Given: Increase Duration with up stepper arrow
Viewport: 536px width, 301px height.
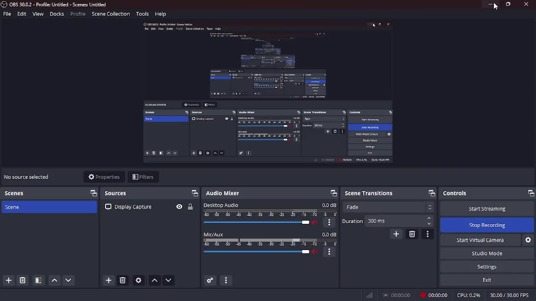Looking at the screenshot, I should [x=429, y=219].
